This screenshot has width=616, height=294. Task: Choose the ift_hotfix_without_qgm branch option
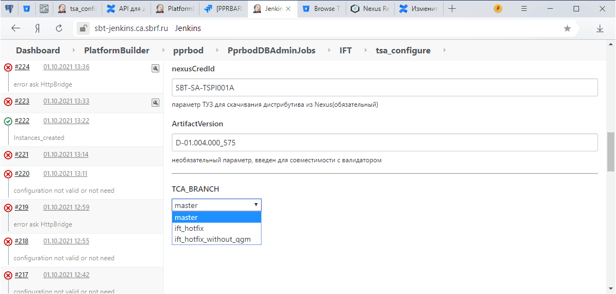(x=212, y=239)
